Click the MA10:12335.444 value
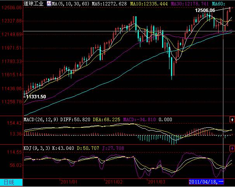The width and height of the screenshot is (235, 187). pos(149,3)
